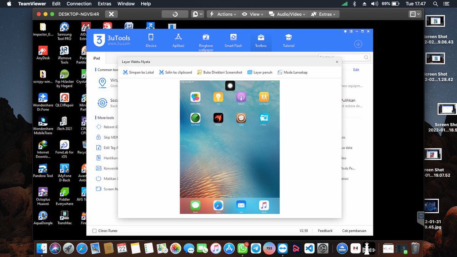
Task: Click the Edit link in toolbox
Action: click(356, 70)
